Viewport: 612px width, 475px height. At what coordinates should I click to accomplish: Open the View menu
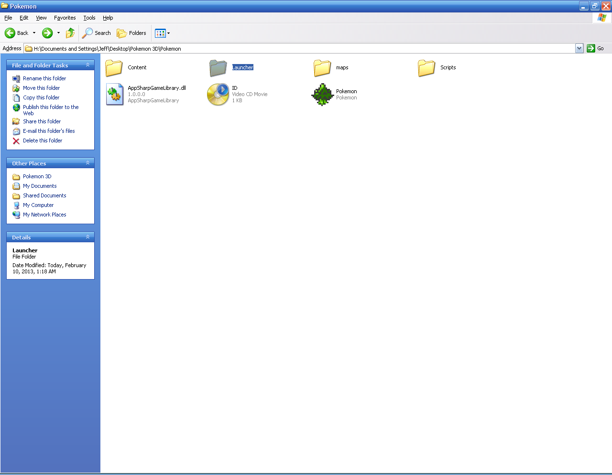[41, 18]
